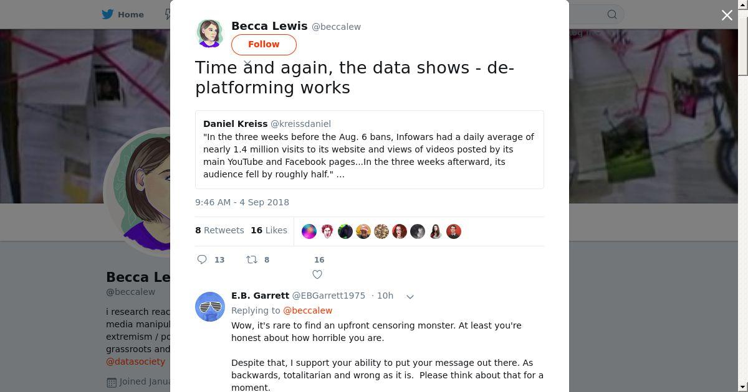Click the first liker's colorful avatar
The image size is (748, 392).
pos(309,231)
